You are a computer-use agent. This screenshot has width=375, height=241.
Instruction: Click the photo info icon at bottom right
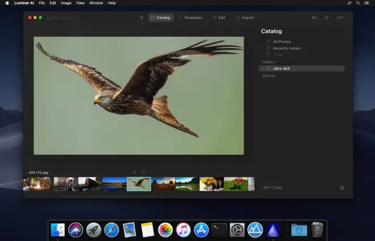click(x=342, y=188)
